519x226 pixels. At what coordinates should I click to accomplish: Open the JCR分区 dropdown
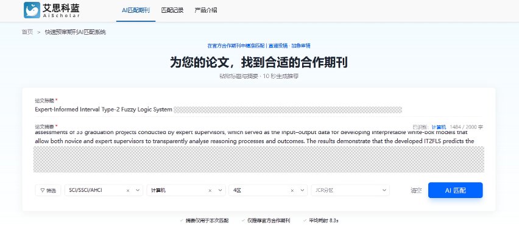(x=350, y=190)
